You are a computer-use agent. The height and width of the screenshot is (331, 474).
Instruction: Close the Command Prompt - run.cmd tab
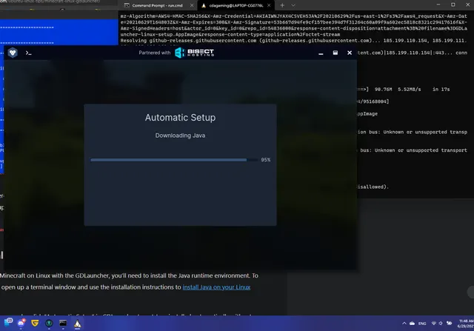(x=192, y=5)
